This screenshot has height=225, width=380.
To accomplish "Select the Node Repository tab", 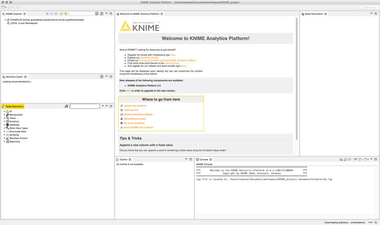I will coord(13,107).
